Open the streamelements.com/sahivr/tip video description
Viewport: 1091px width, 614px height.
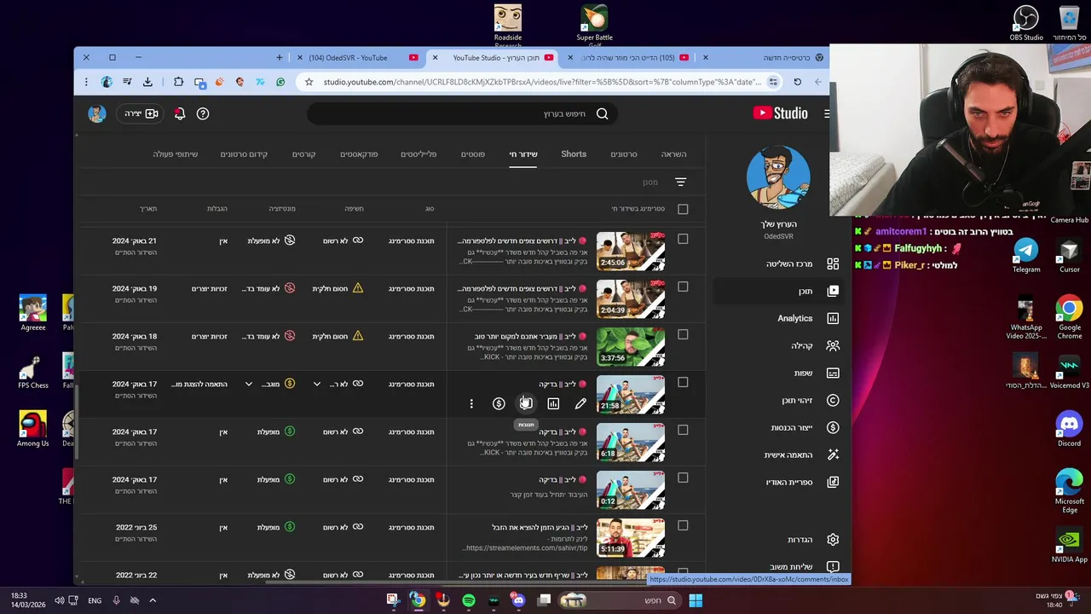point(525,548)
